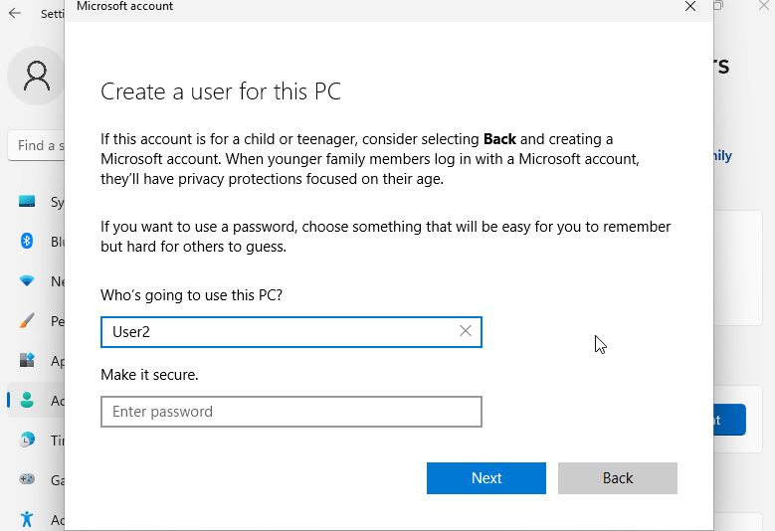Screen dimensions: 775x531
Task: Open Bluetooth settings icon in the sidebar
Action: [x=27, y=241]
